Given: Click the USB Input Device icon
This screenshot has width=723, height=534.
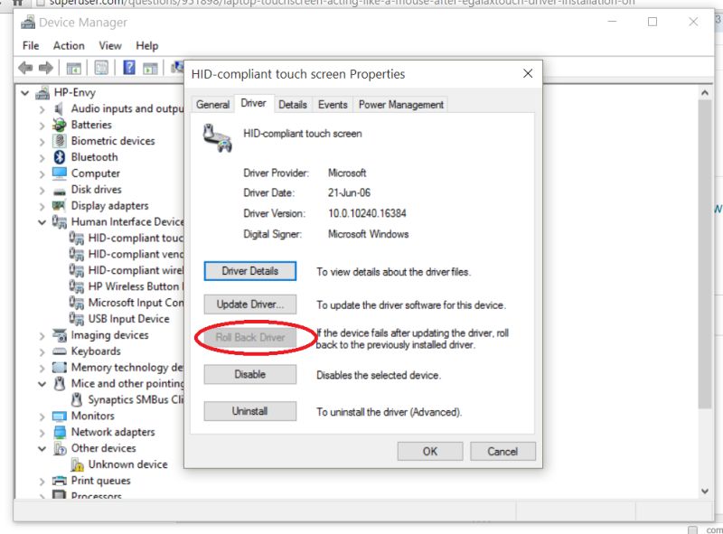Looking at the screenshot, I should (77, 318).
